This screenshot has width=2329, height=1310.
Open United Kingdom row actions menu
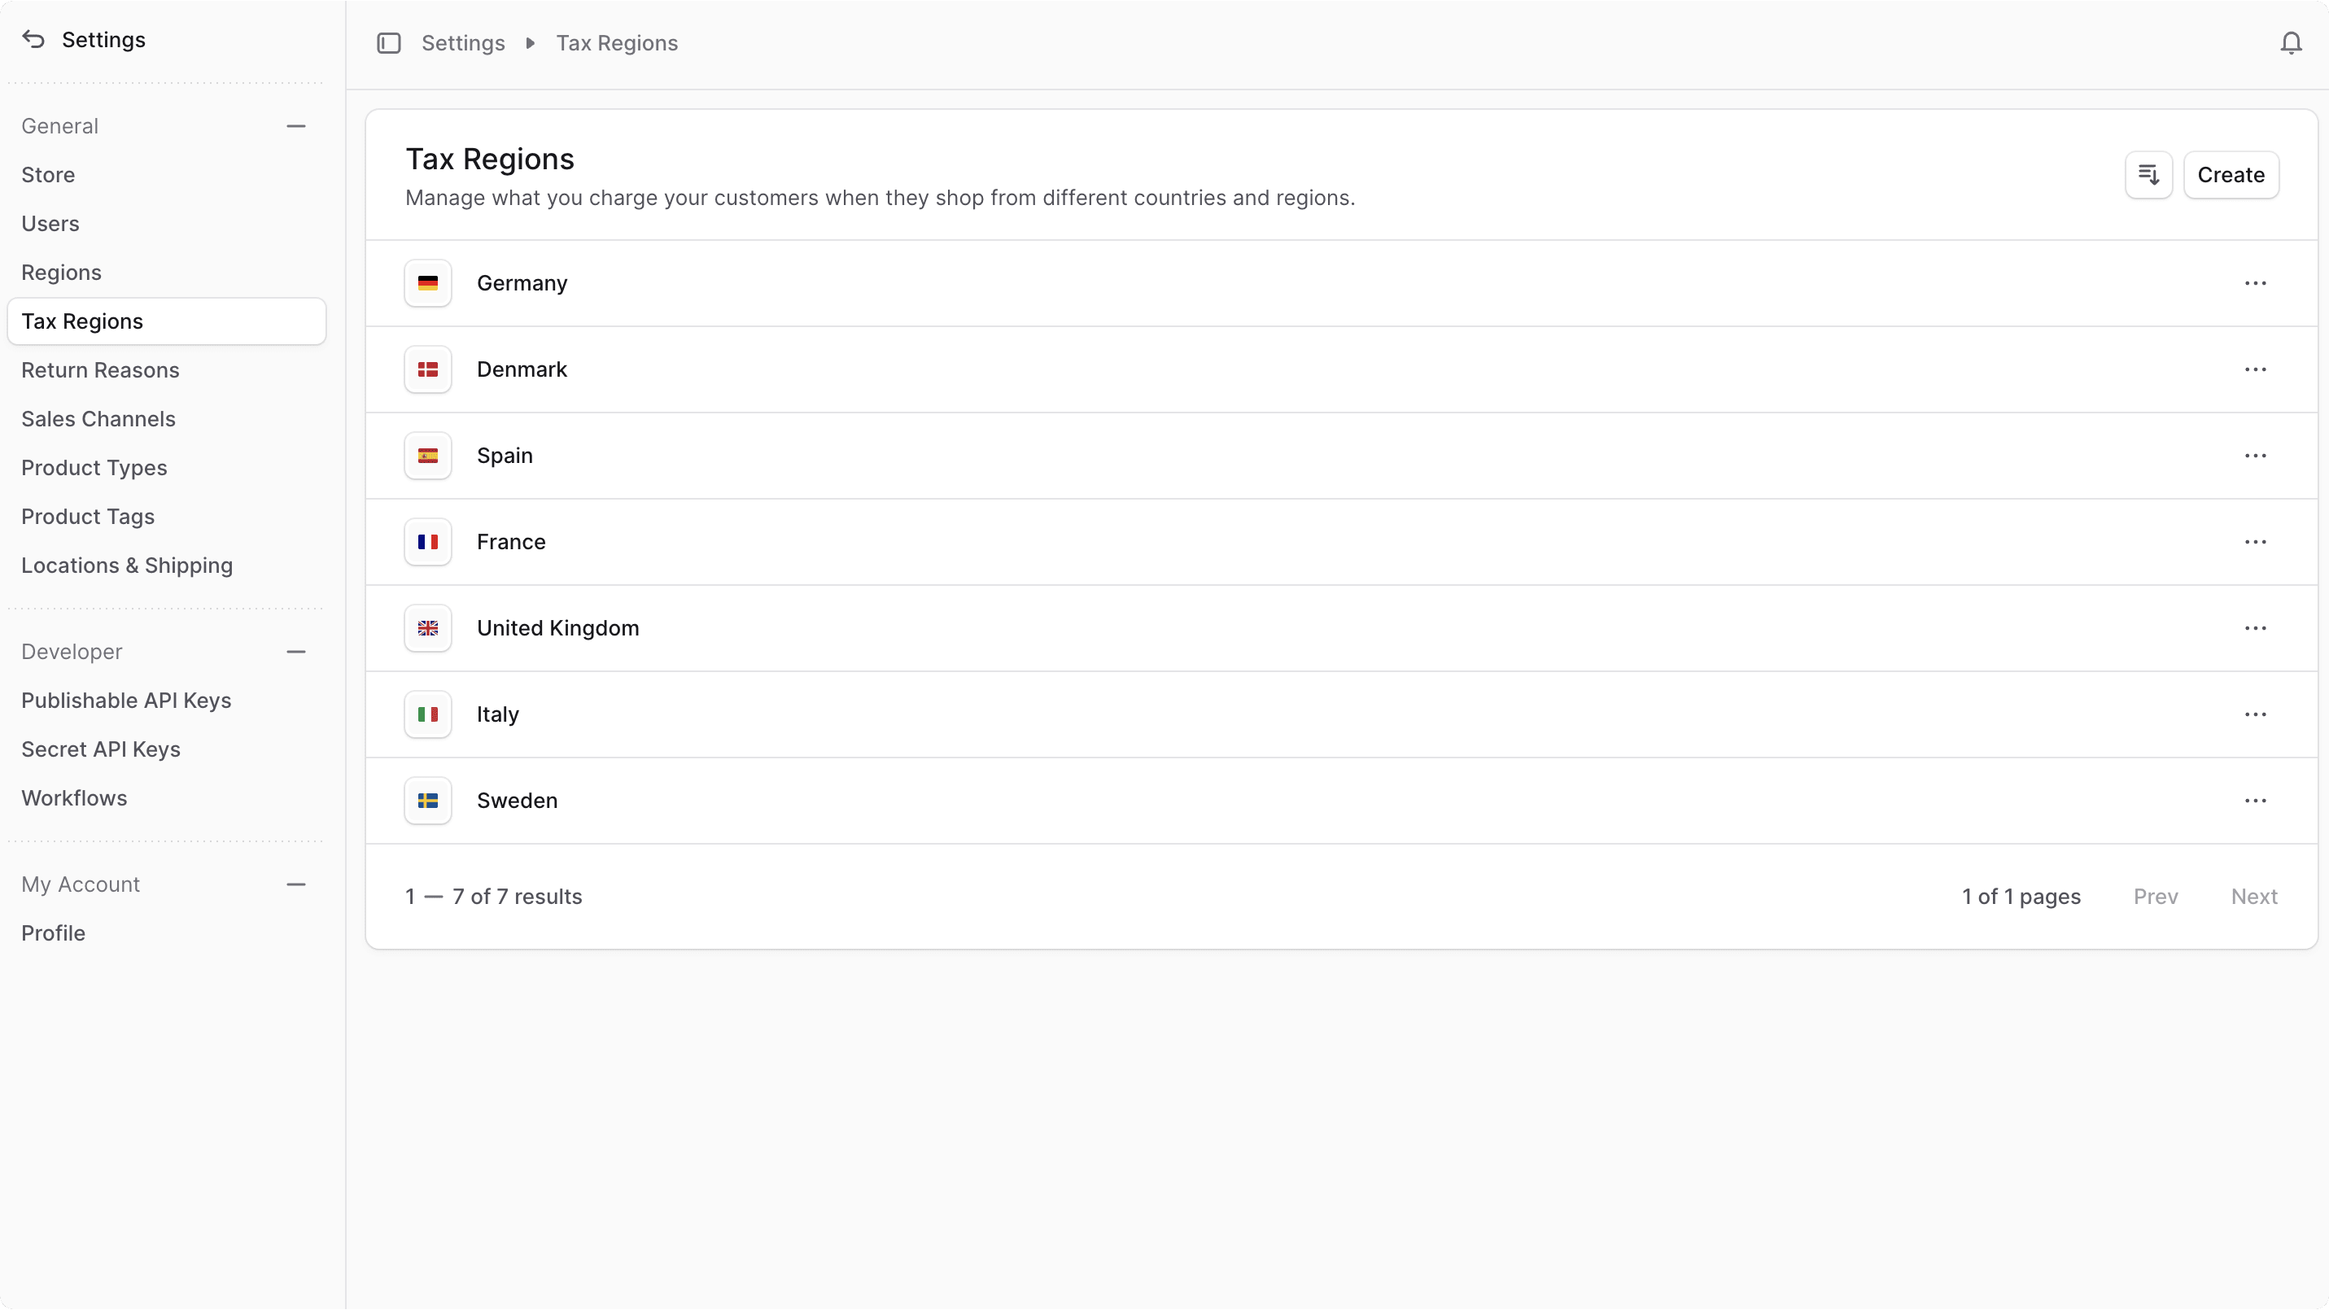click(x=2255, y=628)
